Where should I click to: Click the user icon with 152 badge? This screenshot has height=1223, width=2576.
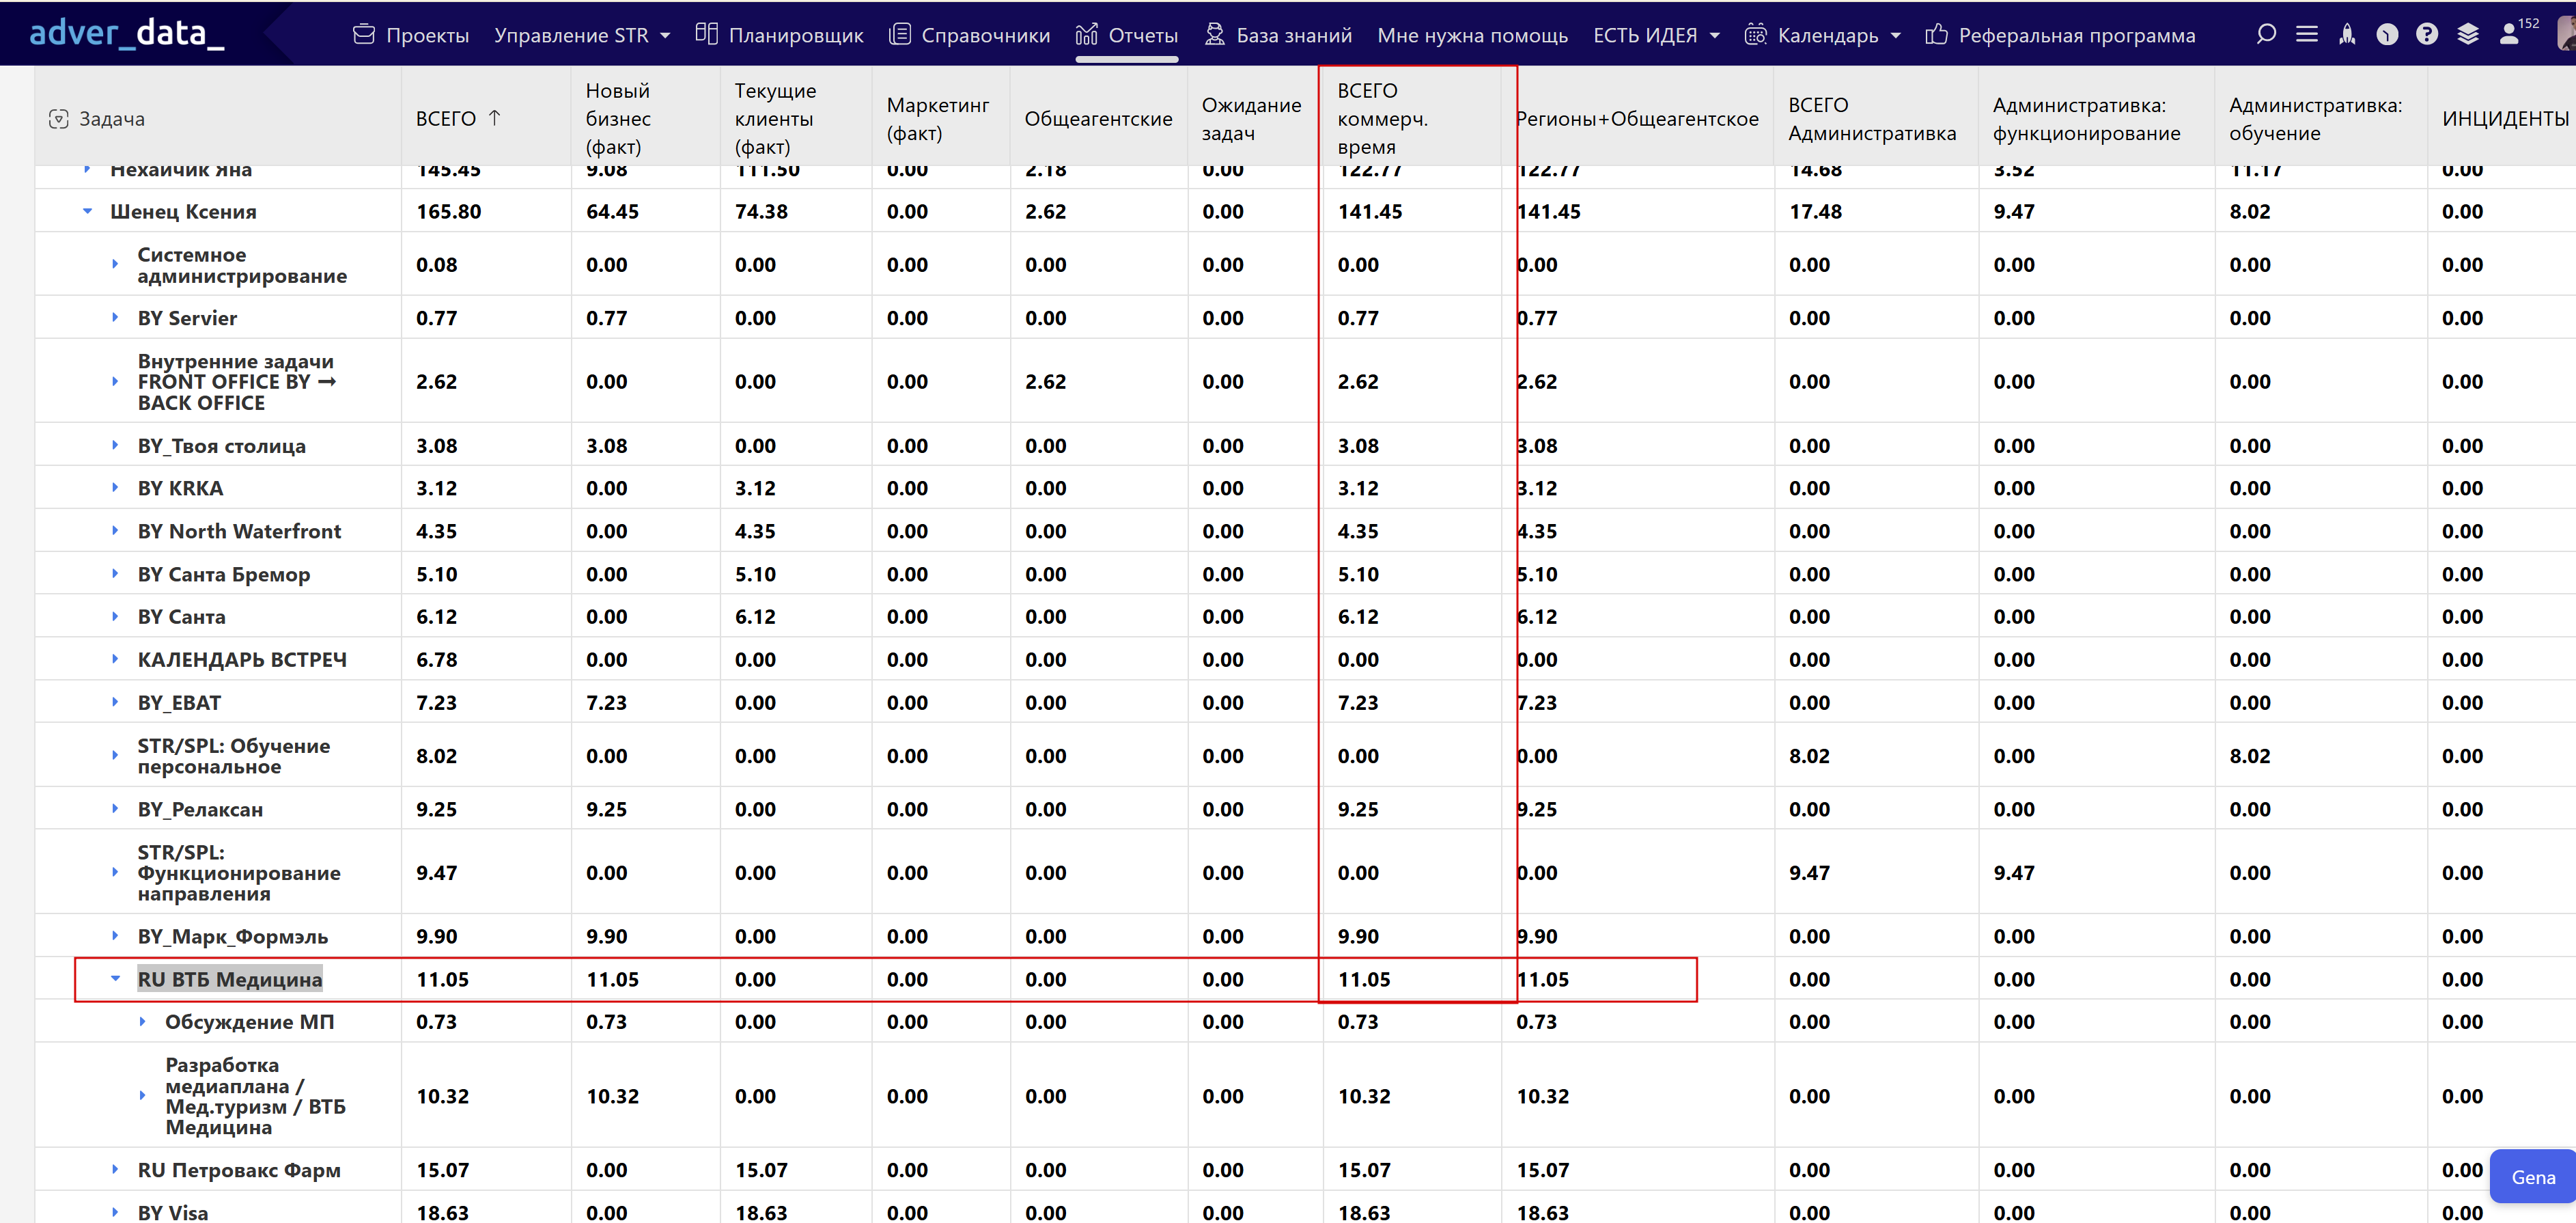click(x=2510, y=34)
